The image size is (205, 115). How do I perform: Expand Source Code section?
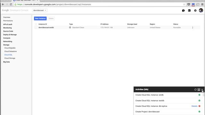point(8,31)
